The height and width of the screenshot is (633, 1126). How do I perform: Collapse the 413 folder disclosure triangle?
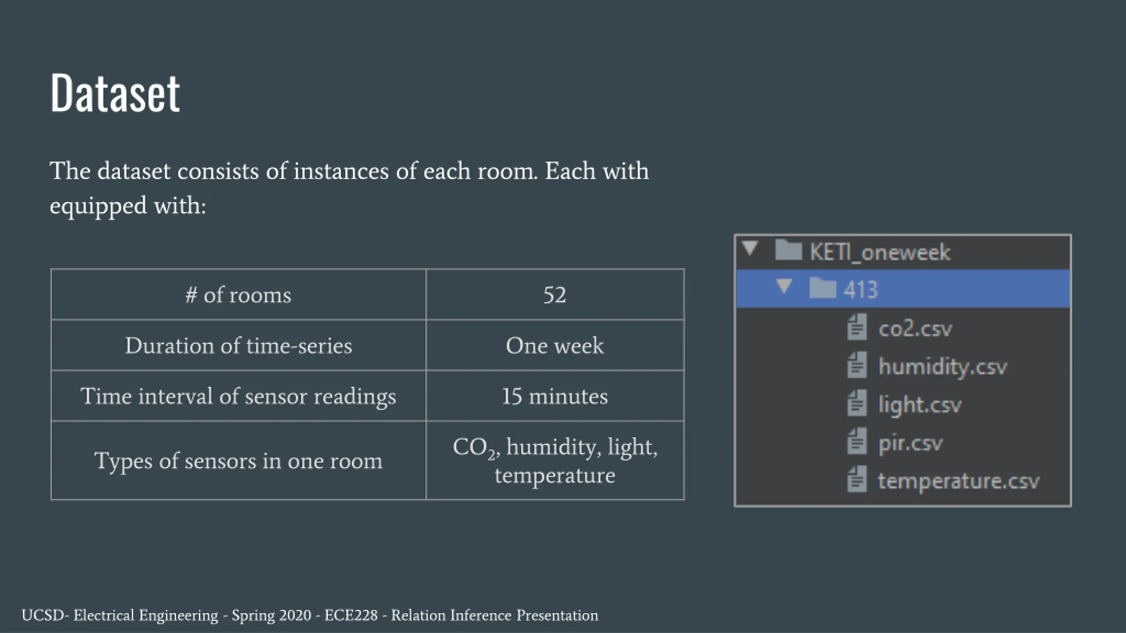(784, 287)
